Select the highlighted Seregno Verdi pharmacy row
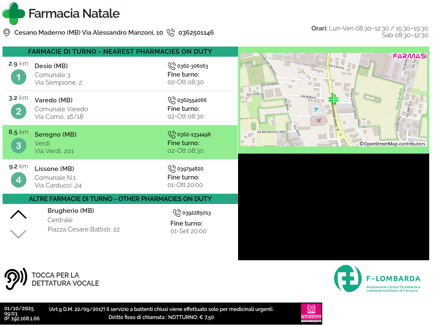 click(120, 143)
